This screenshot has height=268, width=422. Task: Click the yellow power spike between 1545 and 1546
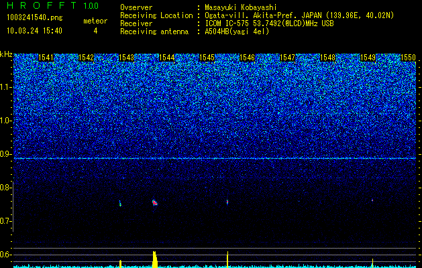pos(227,259)
